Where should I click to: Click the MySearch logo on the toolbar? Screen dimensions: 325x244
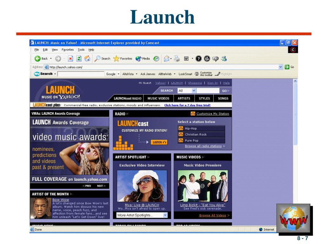click(x=43, y=74)
